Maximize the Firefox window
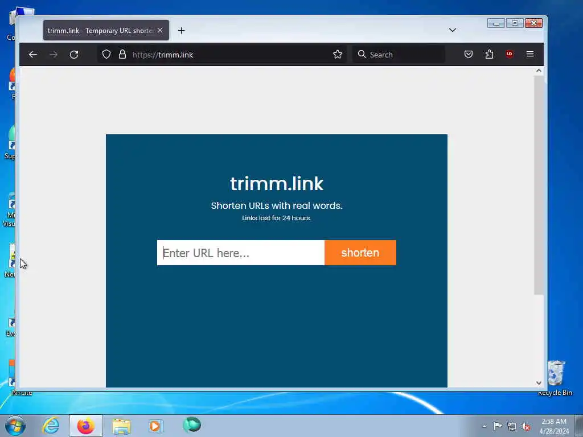The image size is (583, 437). point(515,23)
